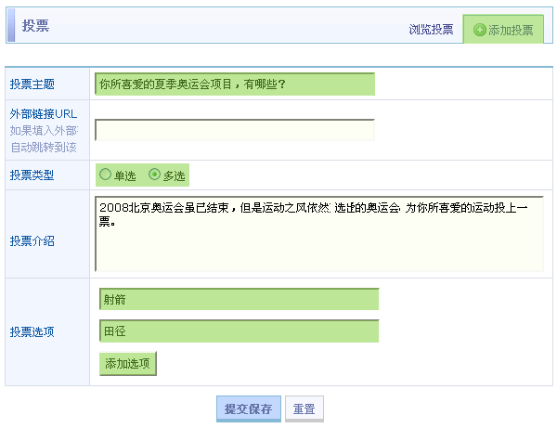
Task: Click the green plus icon beside 添加投票
Action: (x=479, y=30)
